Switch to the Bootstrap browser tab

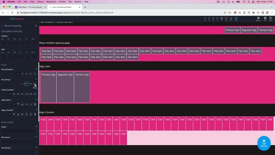pyautogui.click(x=30, y=7)
